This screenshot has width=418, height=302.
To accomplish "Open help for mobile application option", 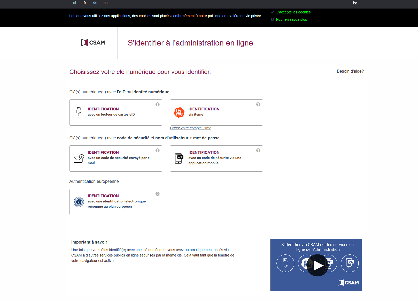I will [x=258, y=150].
